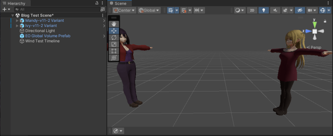Open the grid snapping settings dropdown arrow

click(190, 10)
